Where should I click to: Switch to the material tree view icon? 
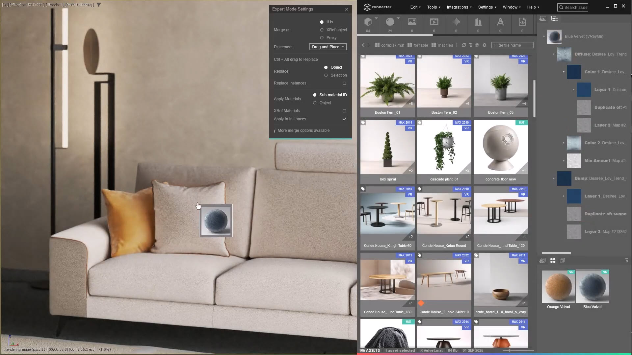(x=554, y=19)
